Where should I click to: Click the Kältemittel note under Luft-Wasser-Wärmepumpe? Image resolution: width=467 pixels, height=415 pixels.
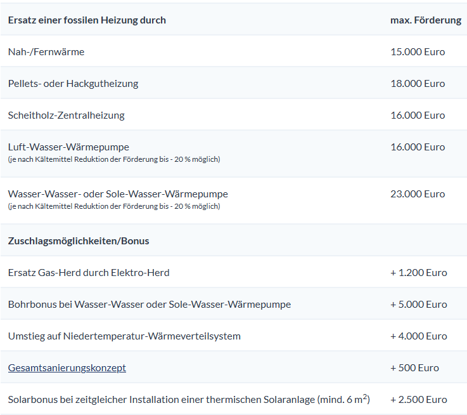pos(114,159)
